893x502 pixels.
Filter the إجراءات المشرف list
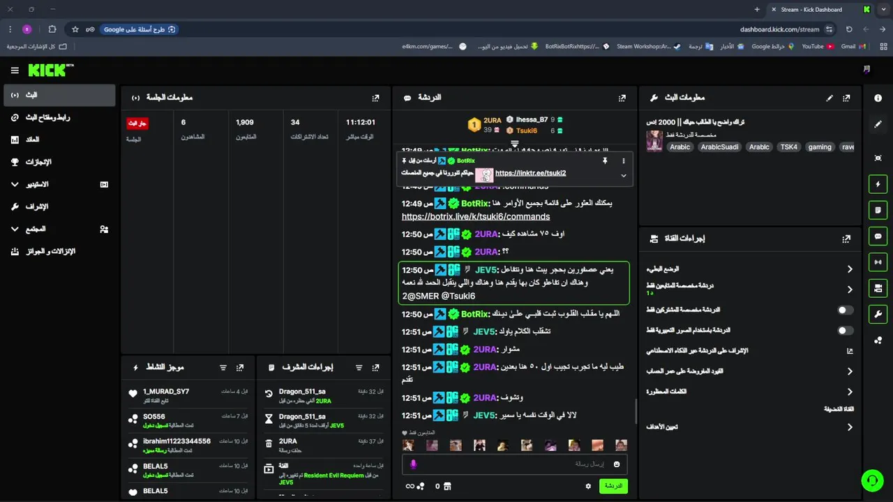pos(359,367)
